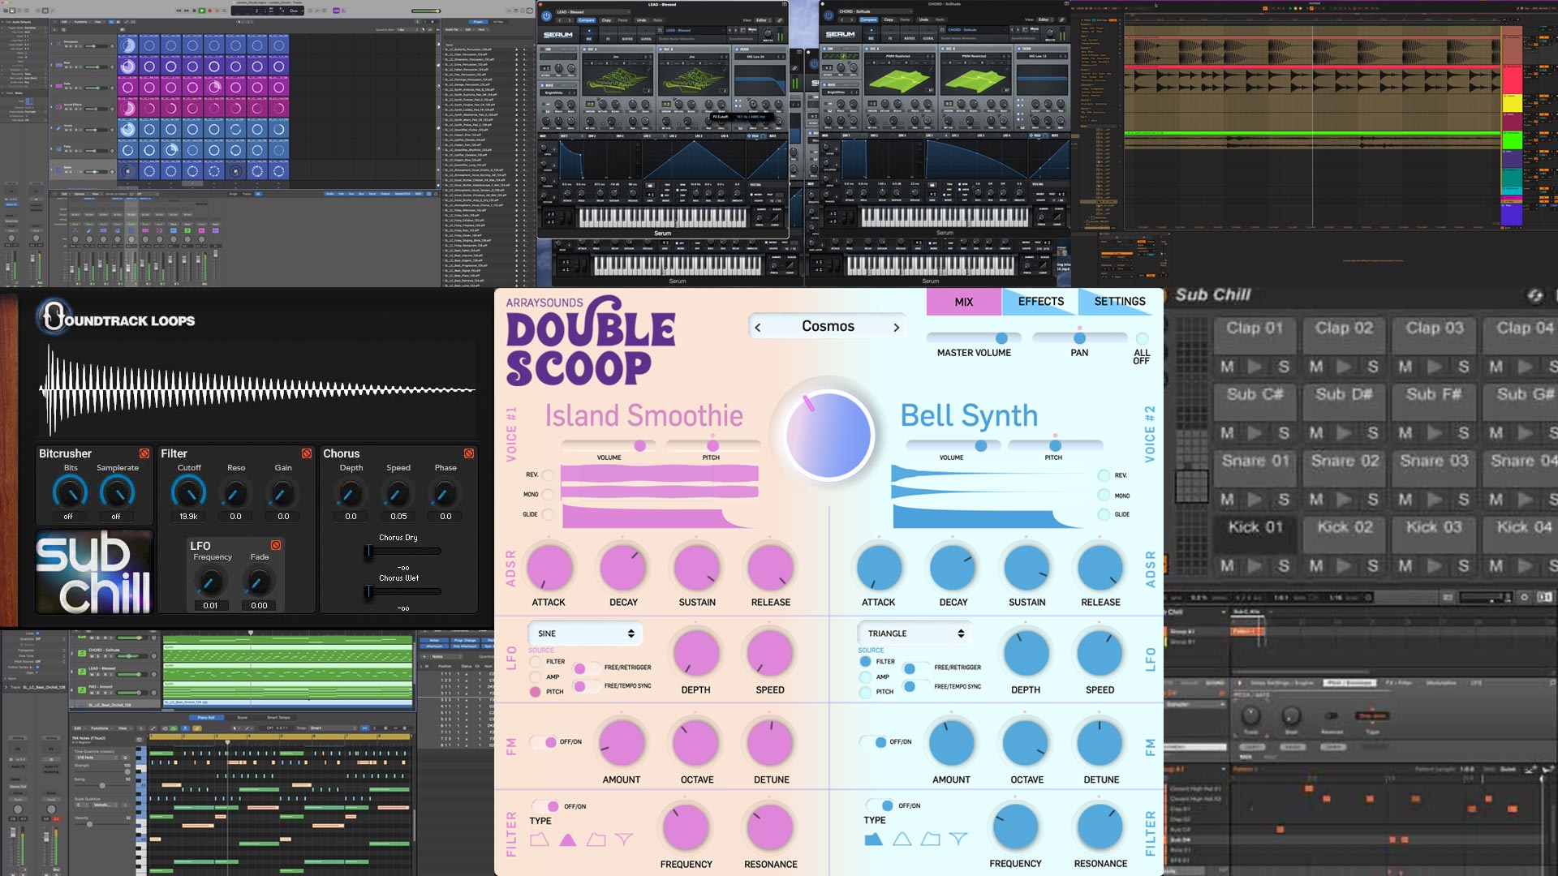
Task: Enable MONO mode on the Bell Synth voice
Action: (1104, 496)
